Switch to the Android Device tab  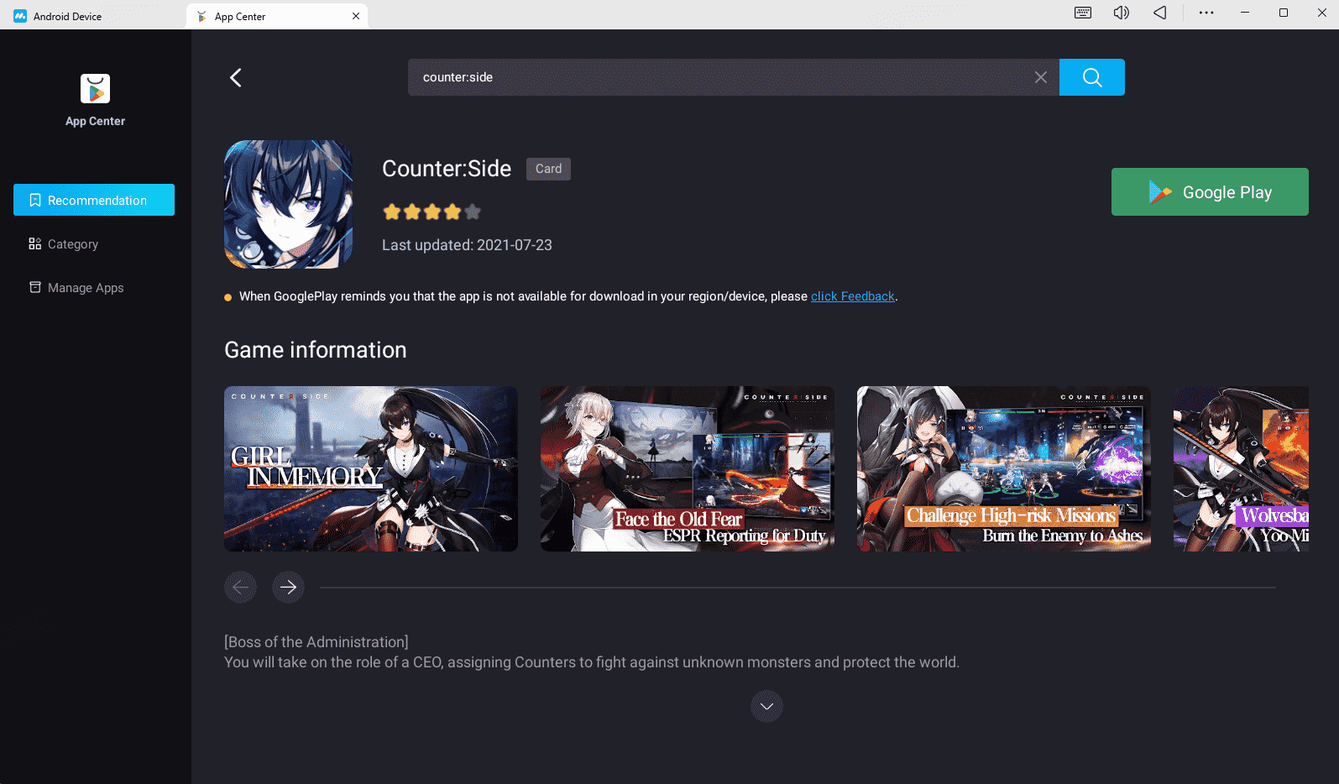67,16
